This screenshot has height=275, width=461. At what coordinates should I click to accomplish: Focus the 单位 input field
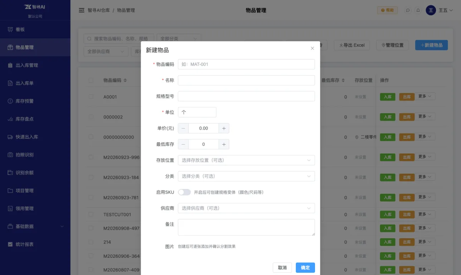[197, 112]
